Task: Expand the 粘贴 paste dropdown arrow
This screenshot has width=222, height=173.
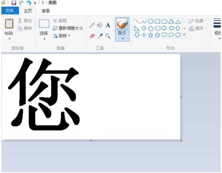Action: click(x=10, y=39)
